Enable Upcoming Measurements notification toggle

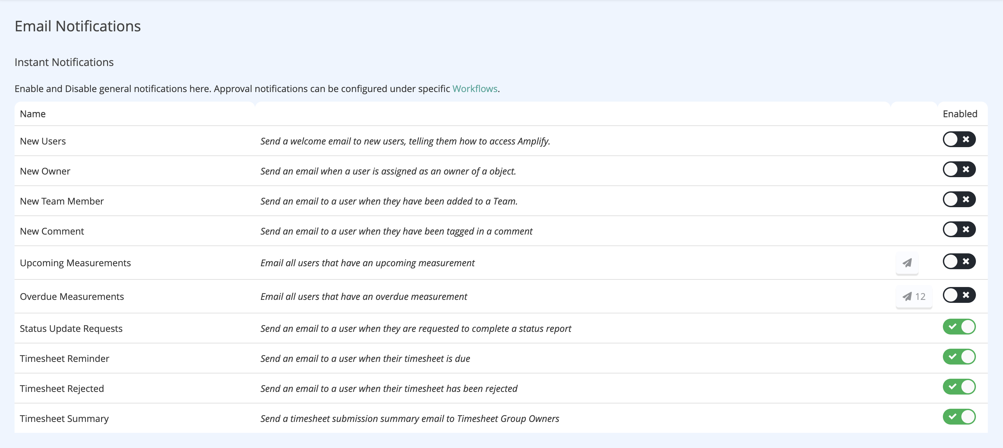[x=959, y=261]
